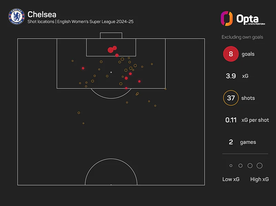The height and width of the screenshot is (206, 276).
Task: Click the "English Women's Super League 2024-25" subtitle
Action: [95, 22]
